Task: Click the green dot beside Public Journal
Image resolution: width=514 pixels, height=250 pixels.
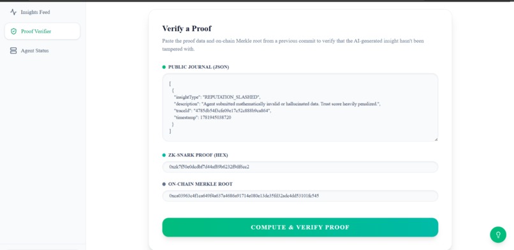Action: click(x=164, y=67)
